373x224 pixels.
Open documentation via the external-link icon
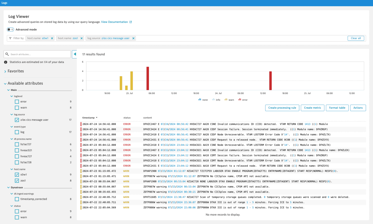pyautogui.click(x=130, y=22)
